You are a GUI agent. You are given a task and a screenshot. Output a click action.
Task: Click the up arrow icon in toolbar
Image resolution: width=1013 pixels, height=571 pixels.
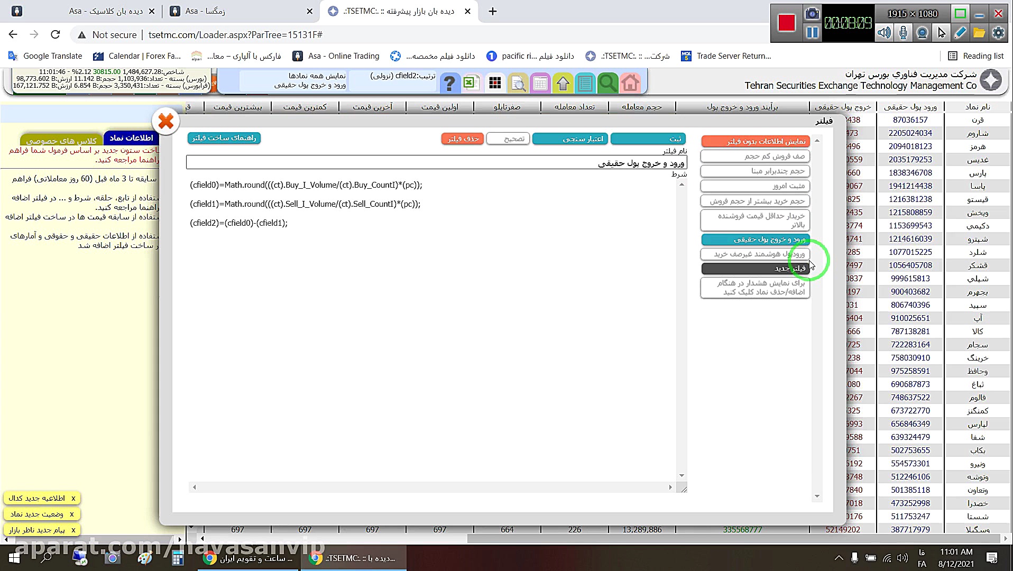coord(563,83)
